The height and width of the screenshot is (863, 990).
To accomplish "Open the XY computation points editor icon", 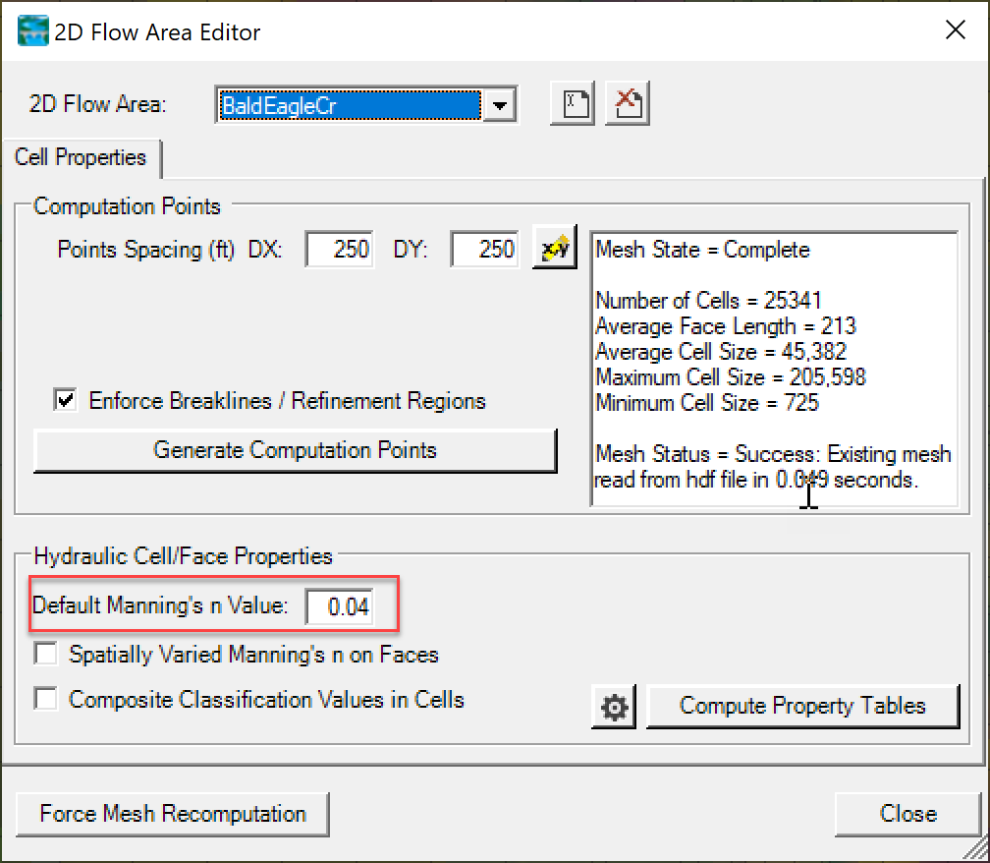I will click(x=554, y=250).
